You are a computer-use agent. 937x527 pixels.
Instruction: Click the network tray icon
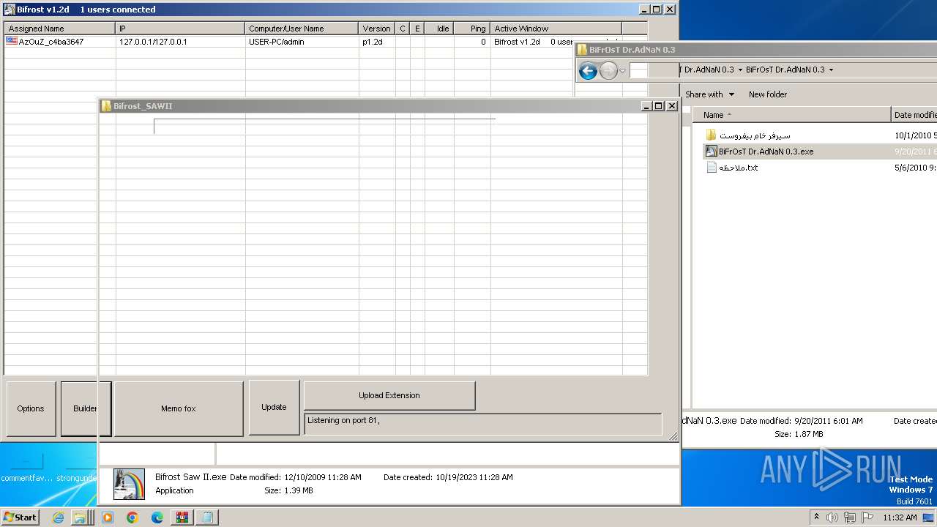click(x=850, y=517)
